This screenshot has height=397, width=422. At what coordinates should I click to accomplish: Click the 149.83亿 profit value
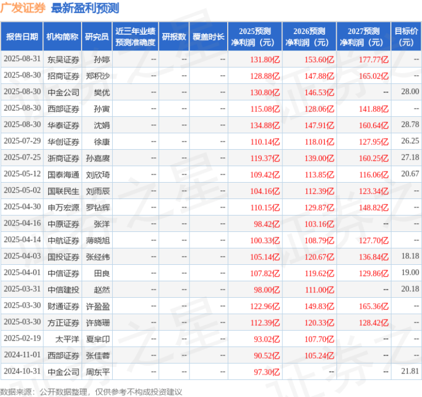[319, 306]
